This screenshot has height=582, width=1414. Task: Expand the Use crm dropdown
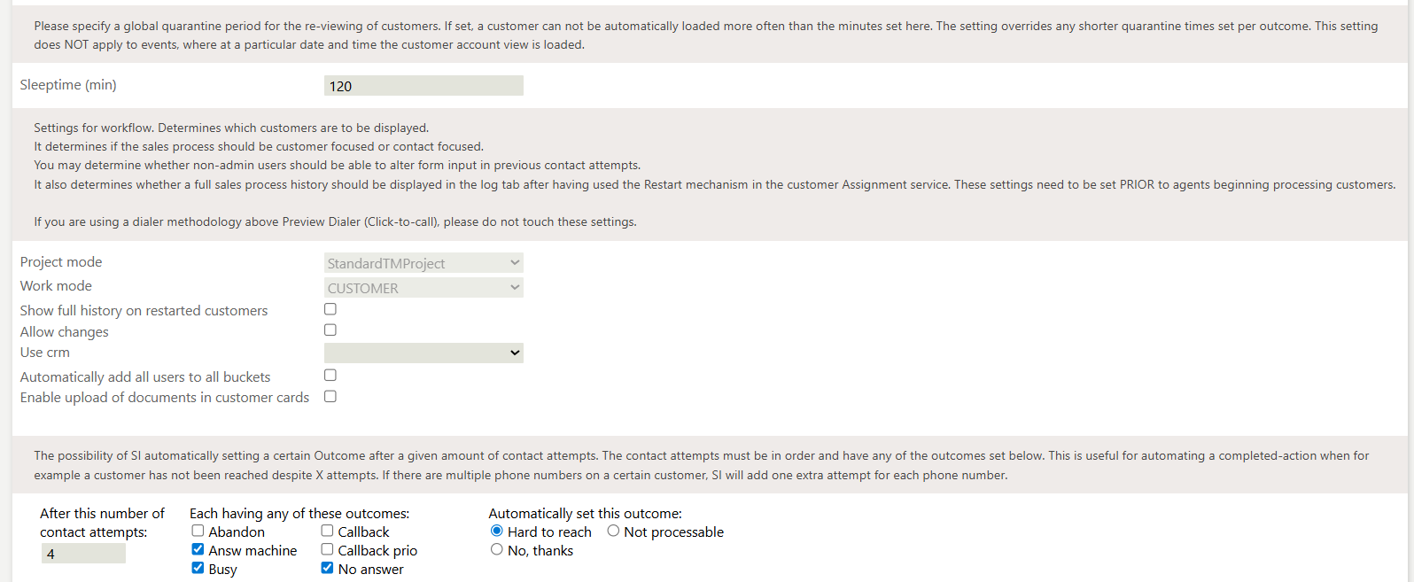pos(423,353)
